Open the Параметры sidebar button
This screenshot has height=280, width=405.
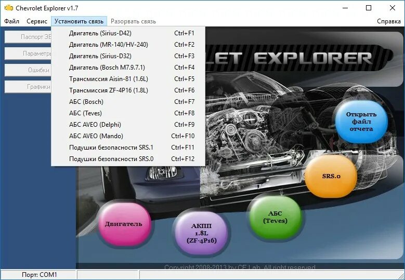click(28, 54)
